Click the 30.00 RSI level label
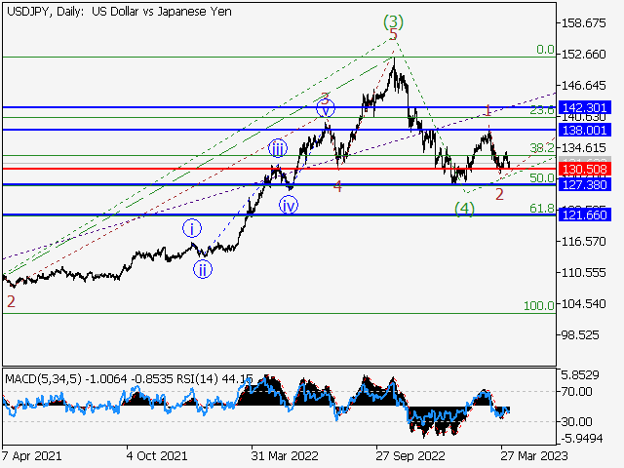 576,421
